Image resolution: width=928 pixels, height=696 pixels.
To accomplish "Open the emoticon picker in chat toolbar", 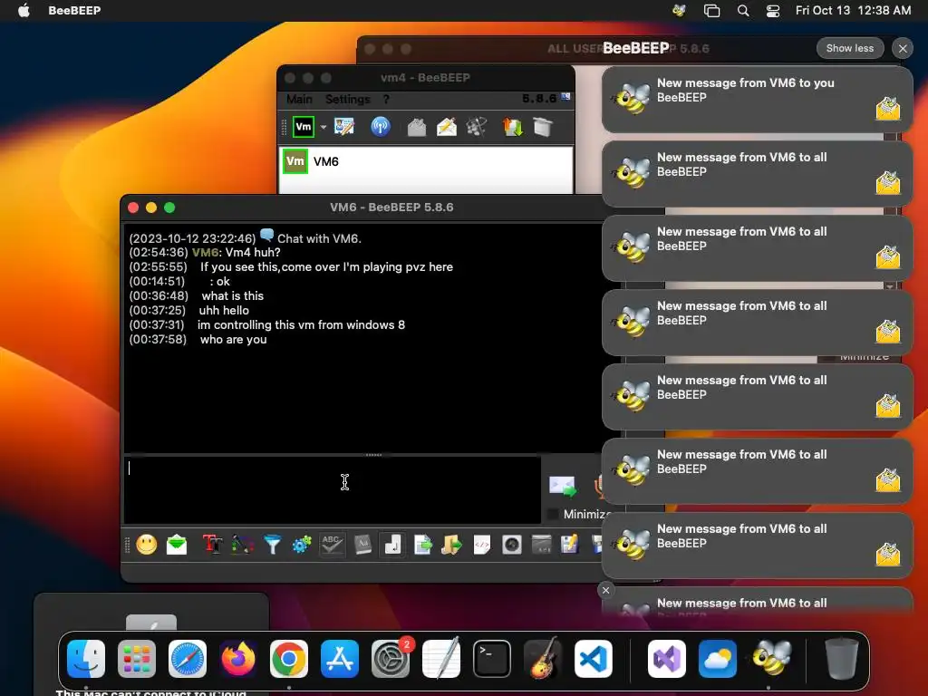I will (146, 545).
